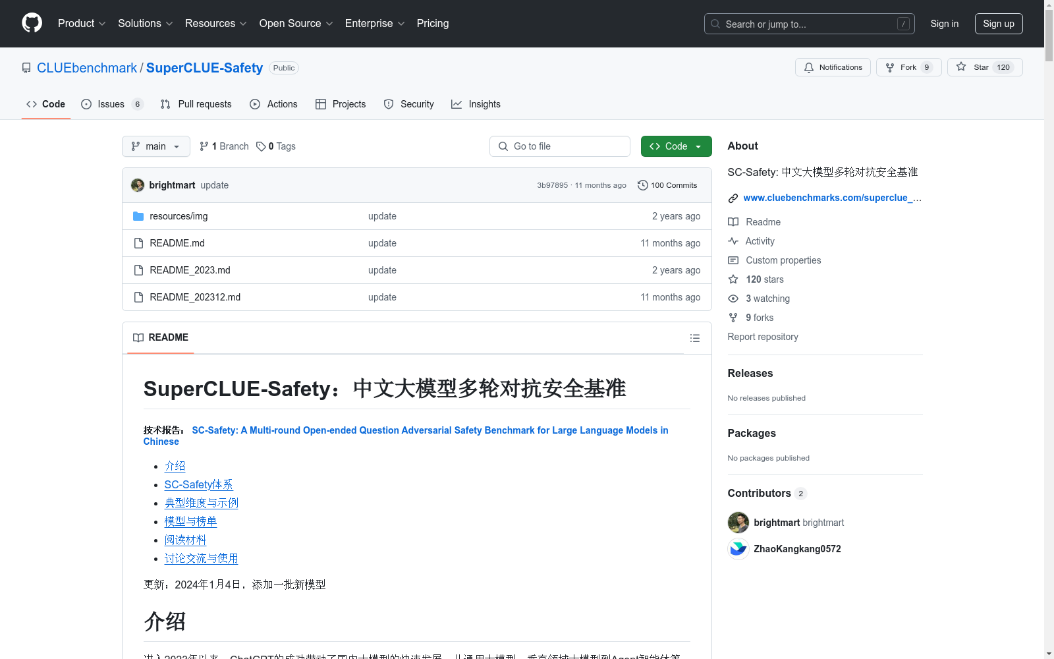Star the SuperCLUE-Safety repository
Viewport: 1054px width, 659px height.
tap(984, 67)
